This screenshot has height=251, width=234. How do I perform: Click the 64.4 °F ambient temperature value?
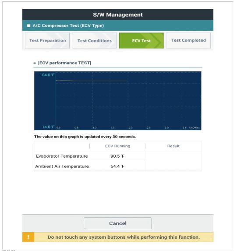click(x=117, y=166)
